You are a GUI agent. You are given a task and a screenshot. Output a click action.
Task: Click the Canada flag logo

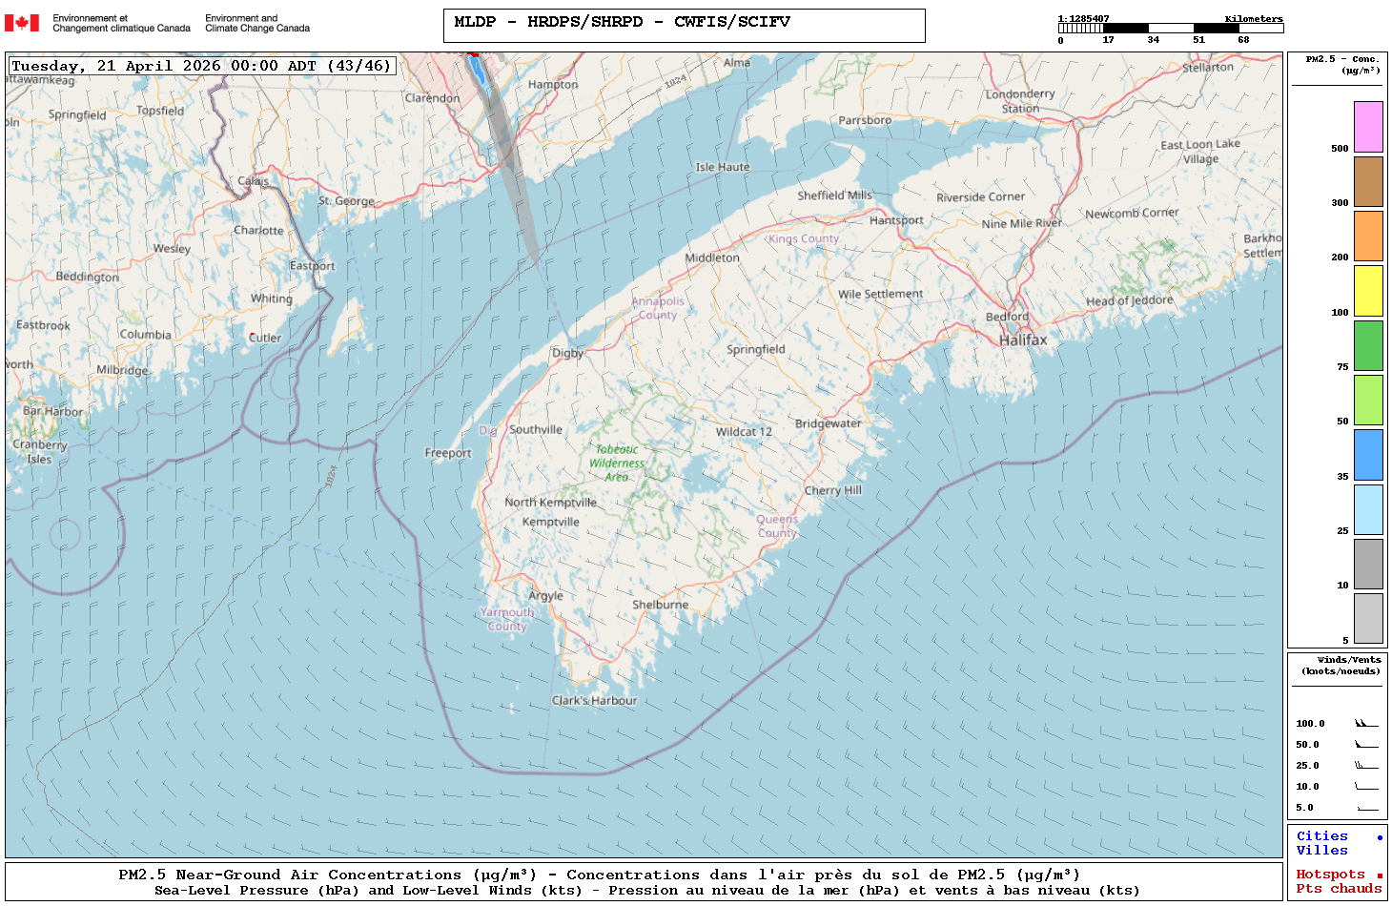(x=22, y=23)
